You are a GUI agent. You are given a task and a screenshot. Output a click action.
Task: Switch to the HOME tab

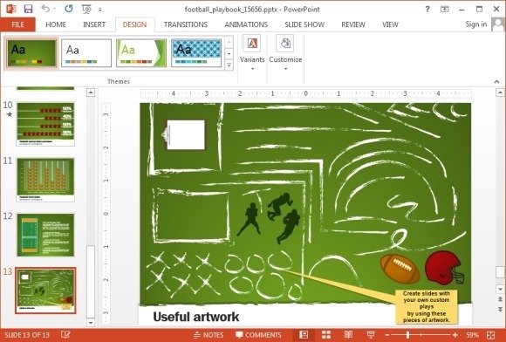[56, 24]
